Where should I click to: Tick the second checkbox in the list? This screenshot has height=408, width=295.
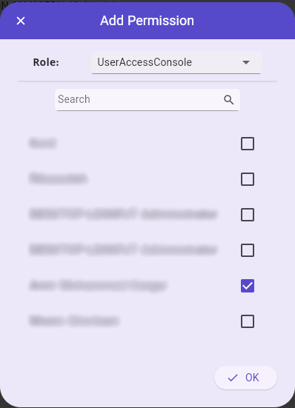248,179
